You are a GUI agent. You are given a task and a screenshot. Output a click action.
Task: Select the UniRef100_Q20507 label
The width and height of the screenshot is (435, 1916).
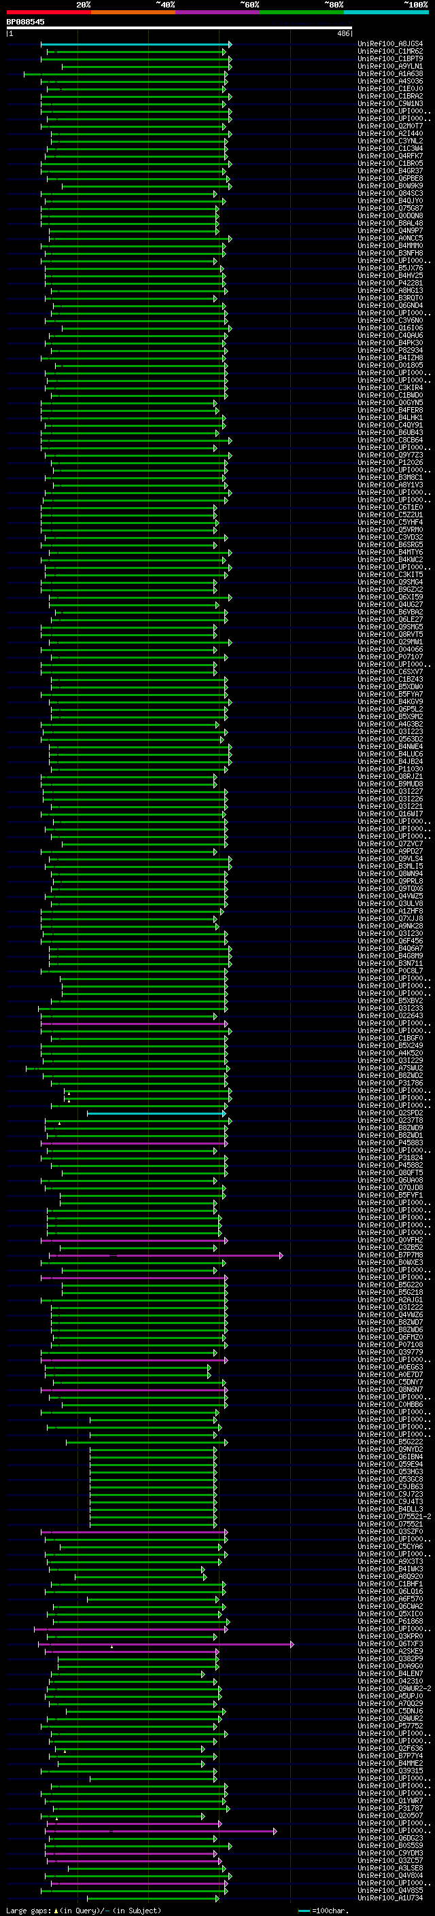point(389,1816)
